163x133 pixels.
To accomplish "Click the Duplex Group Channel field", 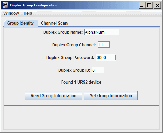I will coord(104,45).
